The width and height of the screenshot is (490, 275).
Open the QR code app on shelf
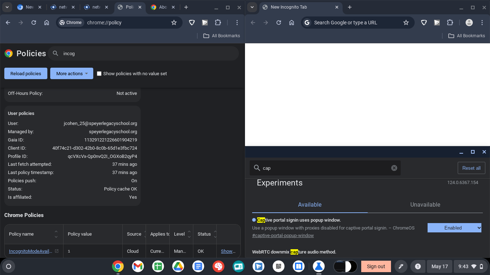pos(279,266)
